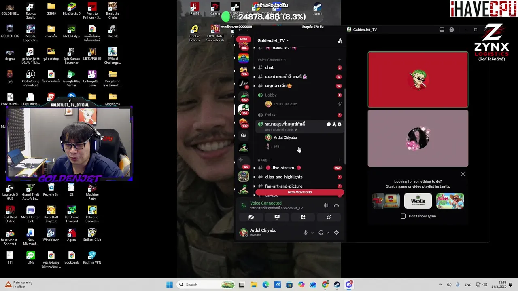Open the farm game activity card
The height and width of the screenshot is (291, 518).
(450, 201)
